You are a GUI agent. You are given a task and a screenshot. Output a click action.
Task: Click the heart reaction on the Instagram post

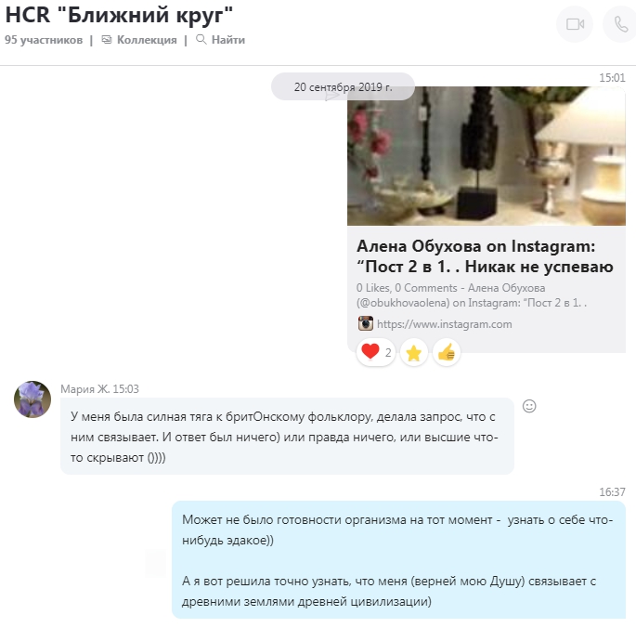click(x=376, y=352)
